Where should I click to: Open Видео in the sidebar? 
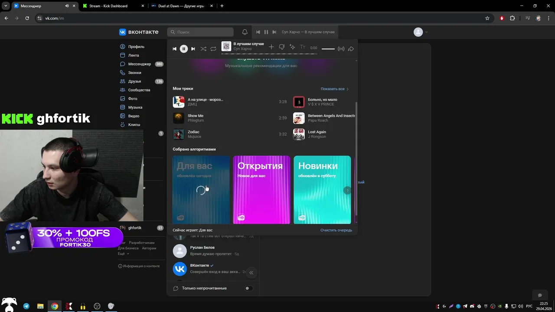(134, 116)
